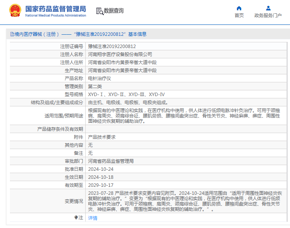Select registration number value 豫械注准20192200812 in table

(112, 46)
